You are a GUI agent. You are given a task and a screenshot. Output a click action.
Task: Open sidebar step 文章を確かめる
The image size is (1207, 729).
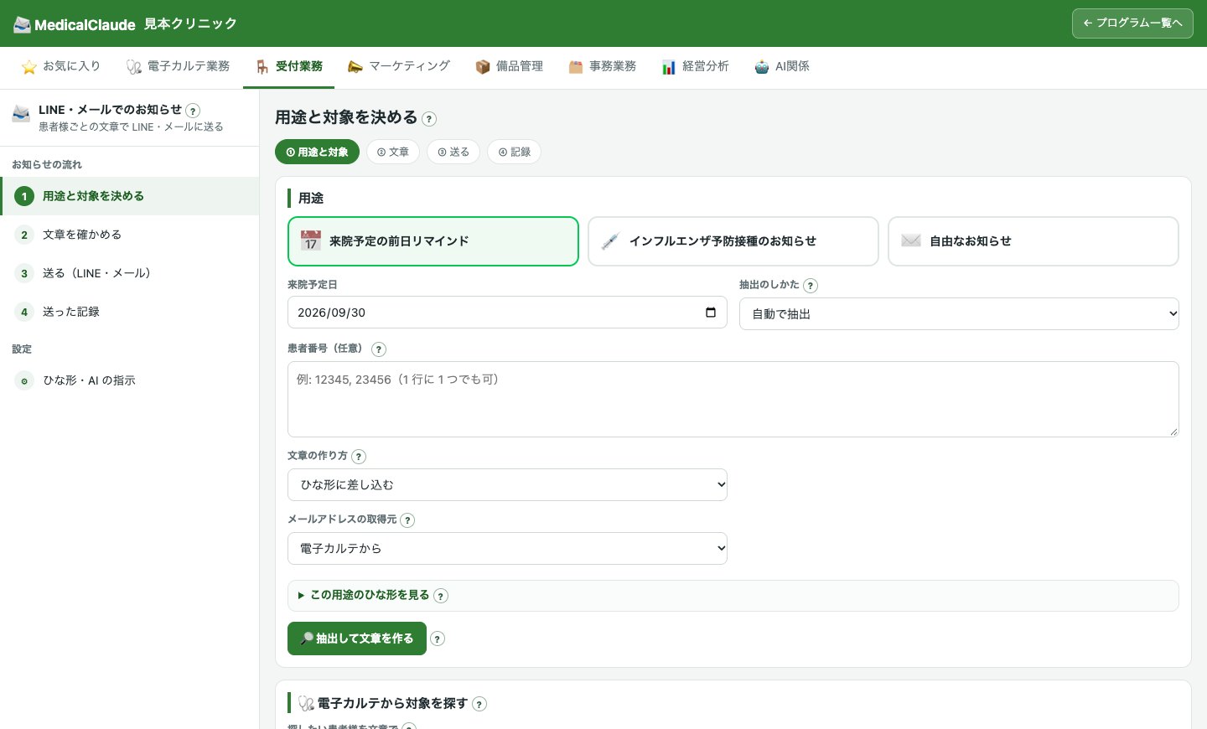coord(130,235)
